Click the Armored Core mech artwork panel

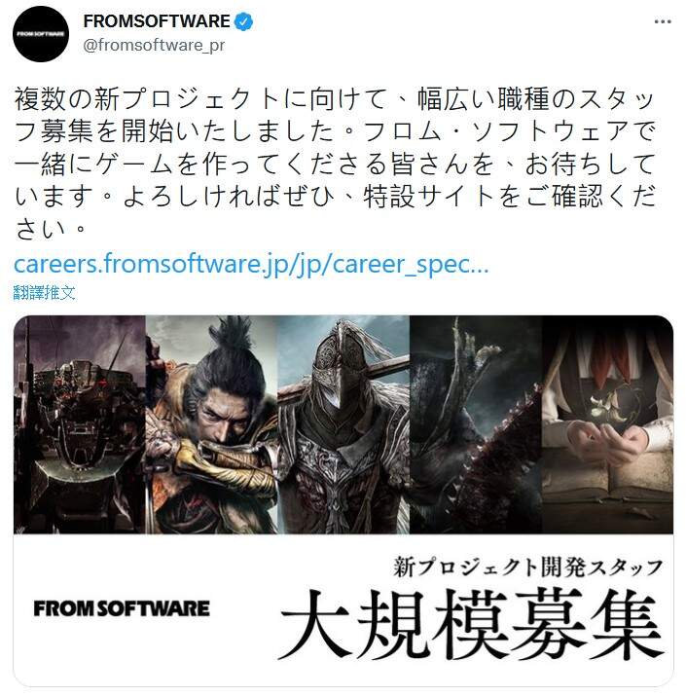tap(80, 424)
